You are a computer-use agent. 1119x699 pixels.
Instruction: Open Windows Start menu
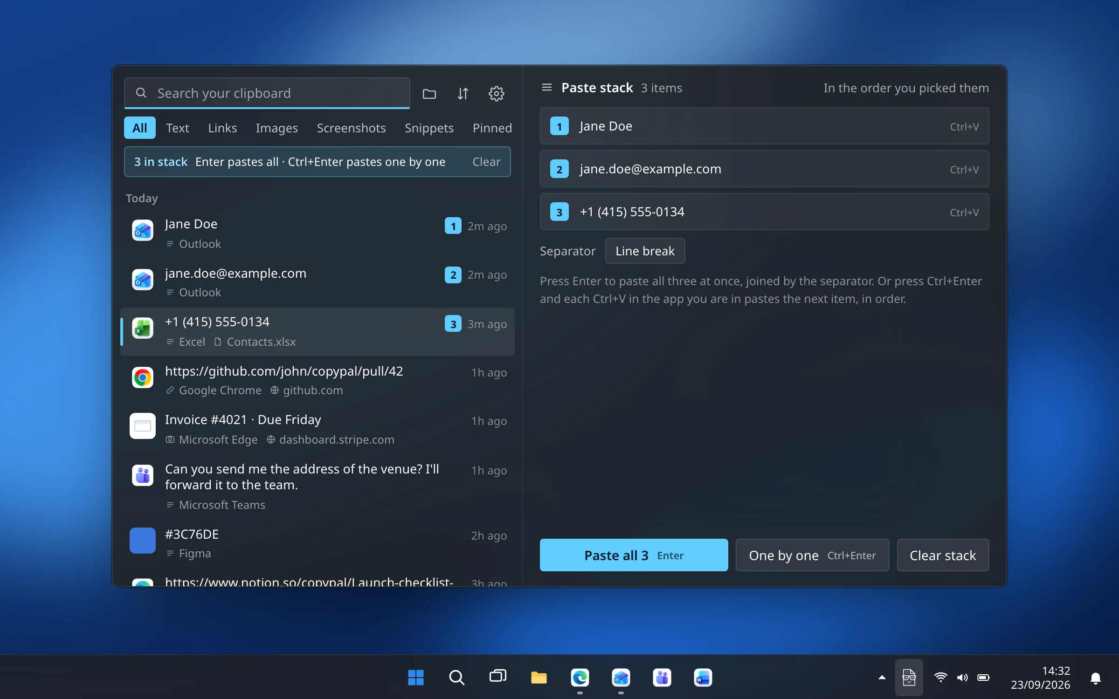[415, 677]
